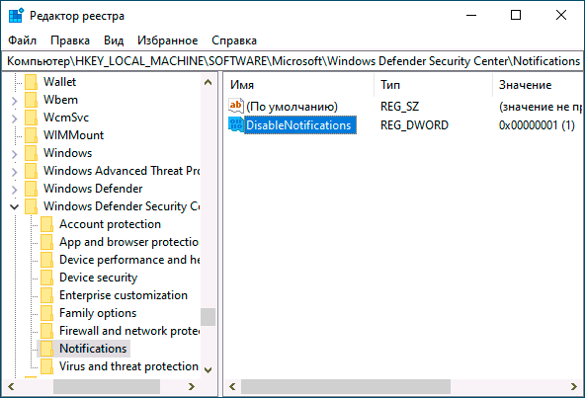Click the Windows Defender folder icon
The image size is (585, 398).
point(31,189)
